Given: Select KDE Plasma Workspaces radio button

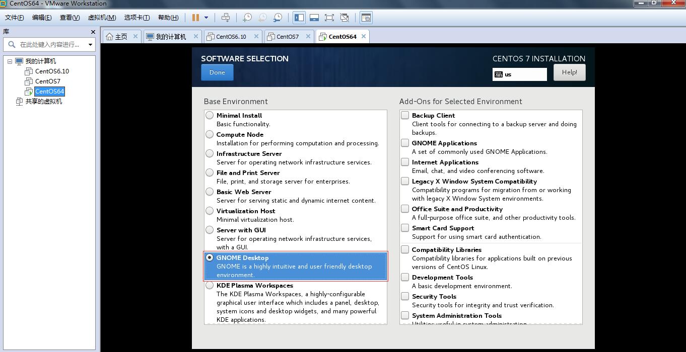Looking at the screenshot, I should (210, 285).
